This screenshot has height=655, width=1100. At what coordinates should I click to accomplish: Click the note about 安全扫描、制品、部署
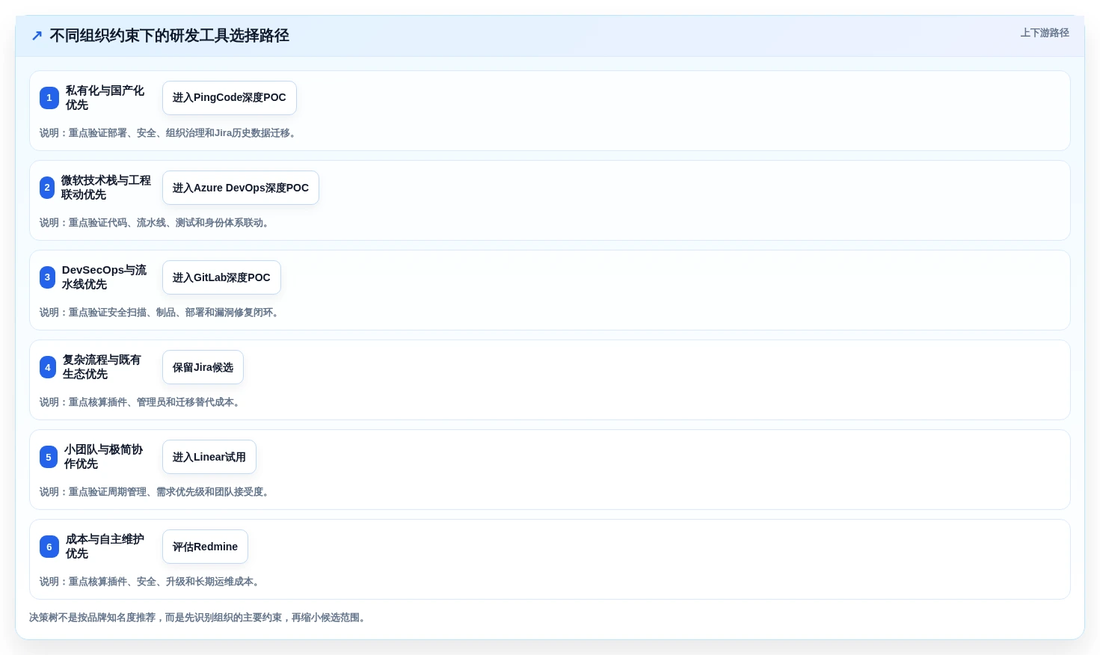coord(161,313)
